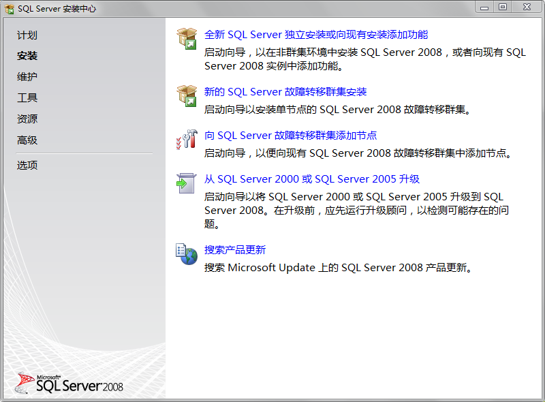Click the SQL Server 安装中心 title bar icon

[10, 9]
